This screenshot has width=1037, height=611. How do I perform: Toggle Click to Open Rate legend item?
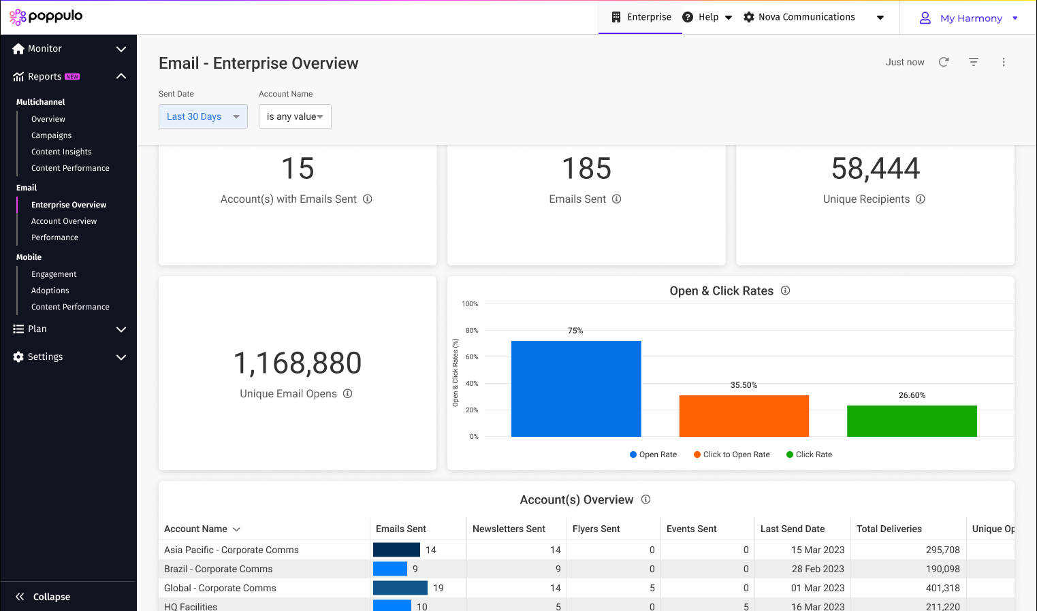(x=732, y=455)
